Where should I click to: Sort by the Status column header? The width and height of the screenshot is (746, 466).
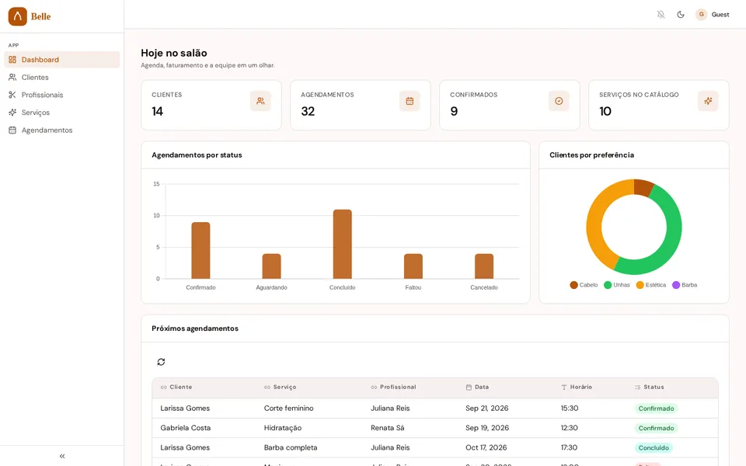click(654, 387)
